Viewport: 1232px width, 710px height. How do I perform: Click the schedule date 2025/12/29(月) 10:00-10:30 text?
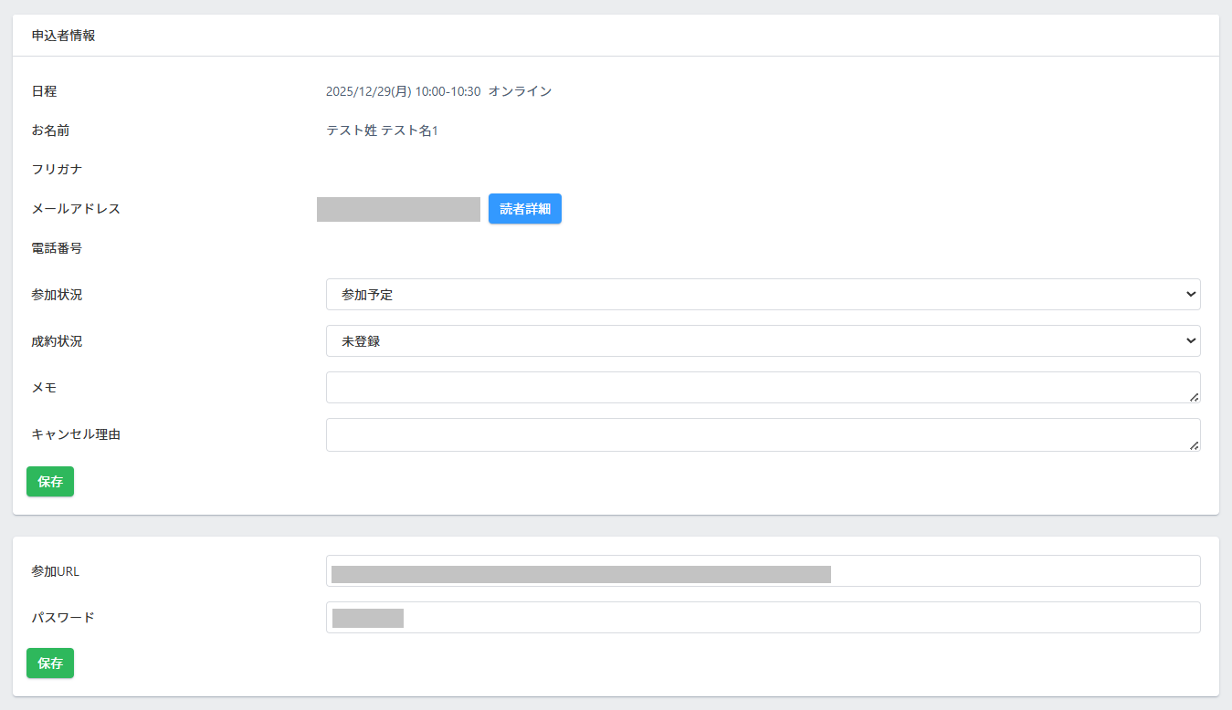403,91
